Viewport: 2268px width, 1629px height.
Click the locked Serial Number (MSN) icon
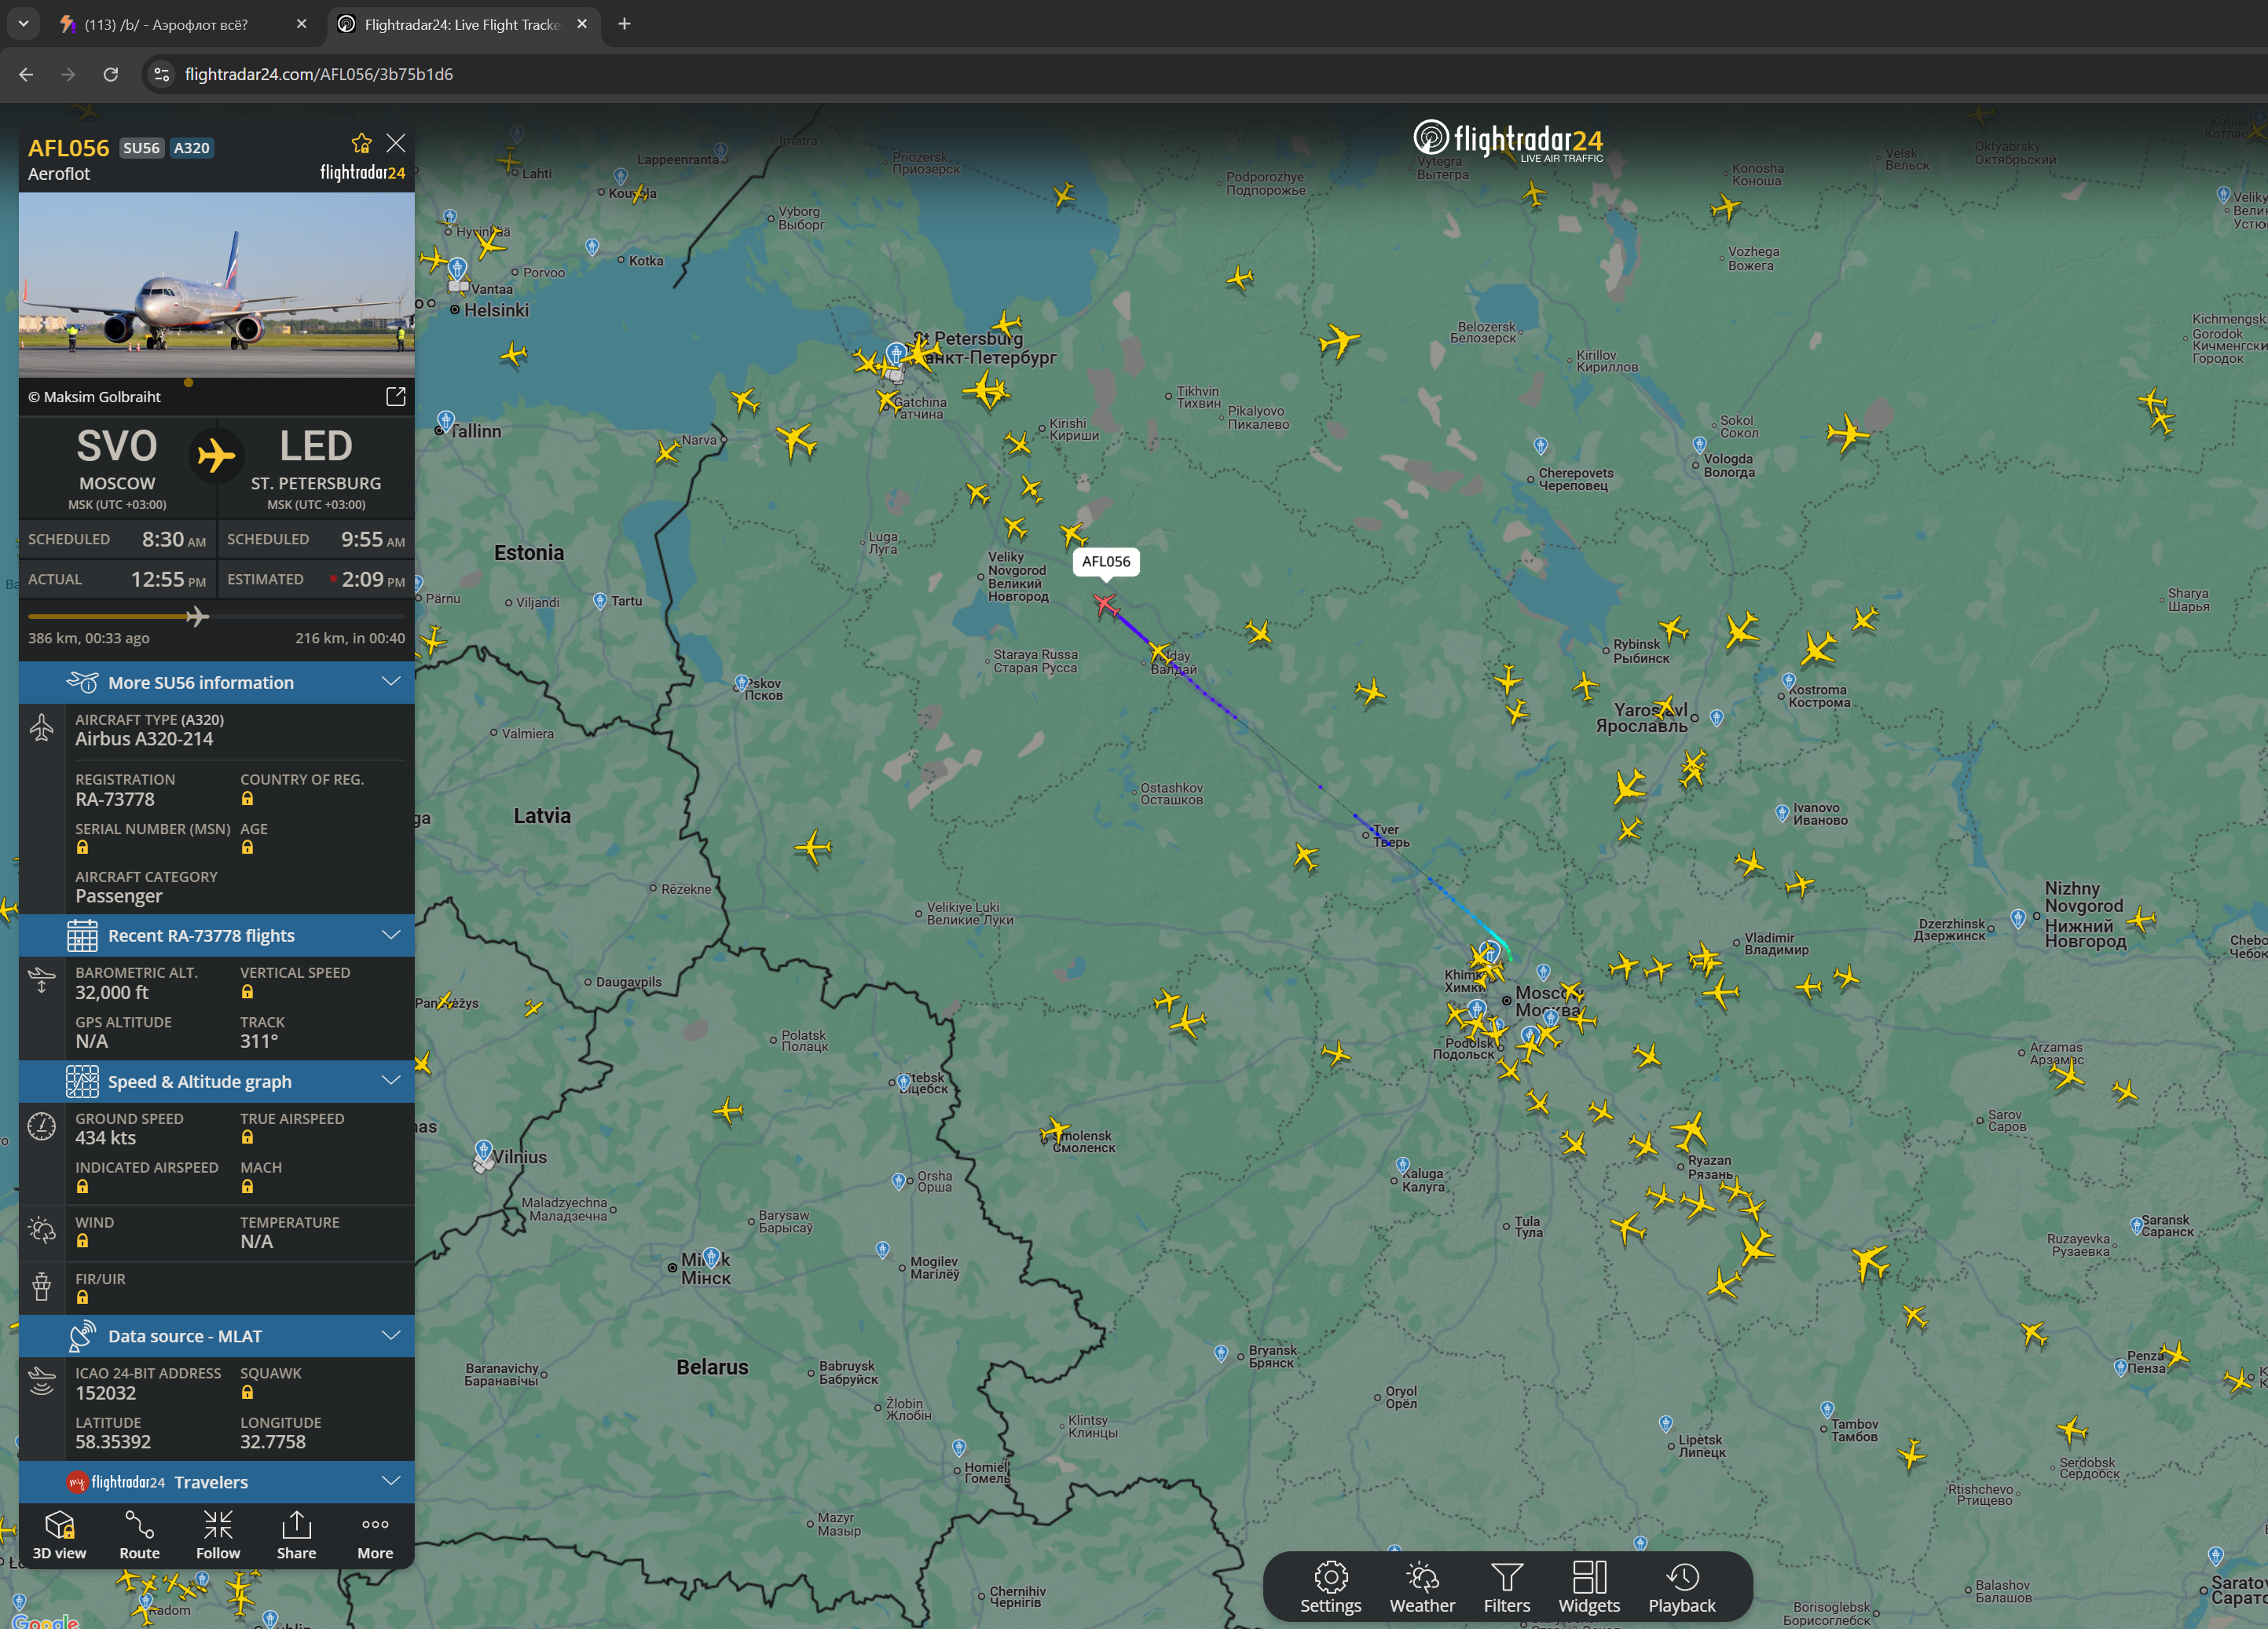[x=82, y=847]
